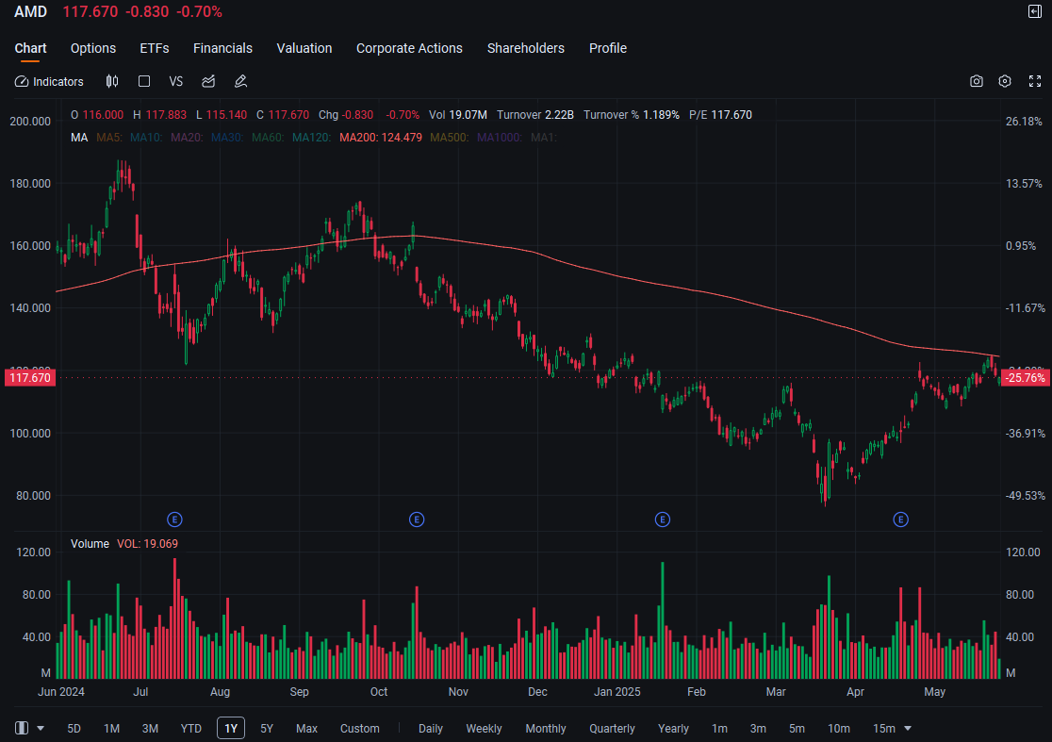The width and height of the screenshot is (1052, 742).
Task: Select the drawing pencil tool
Action: point(241,81)
